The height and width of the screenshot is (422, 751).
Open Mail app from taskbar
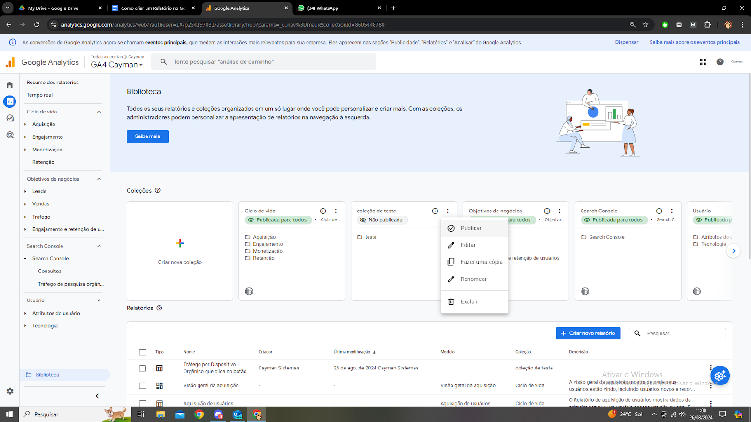(x=180, y=414)
